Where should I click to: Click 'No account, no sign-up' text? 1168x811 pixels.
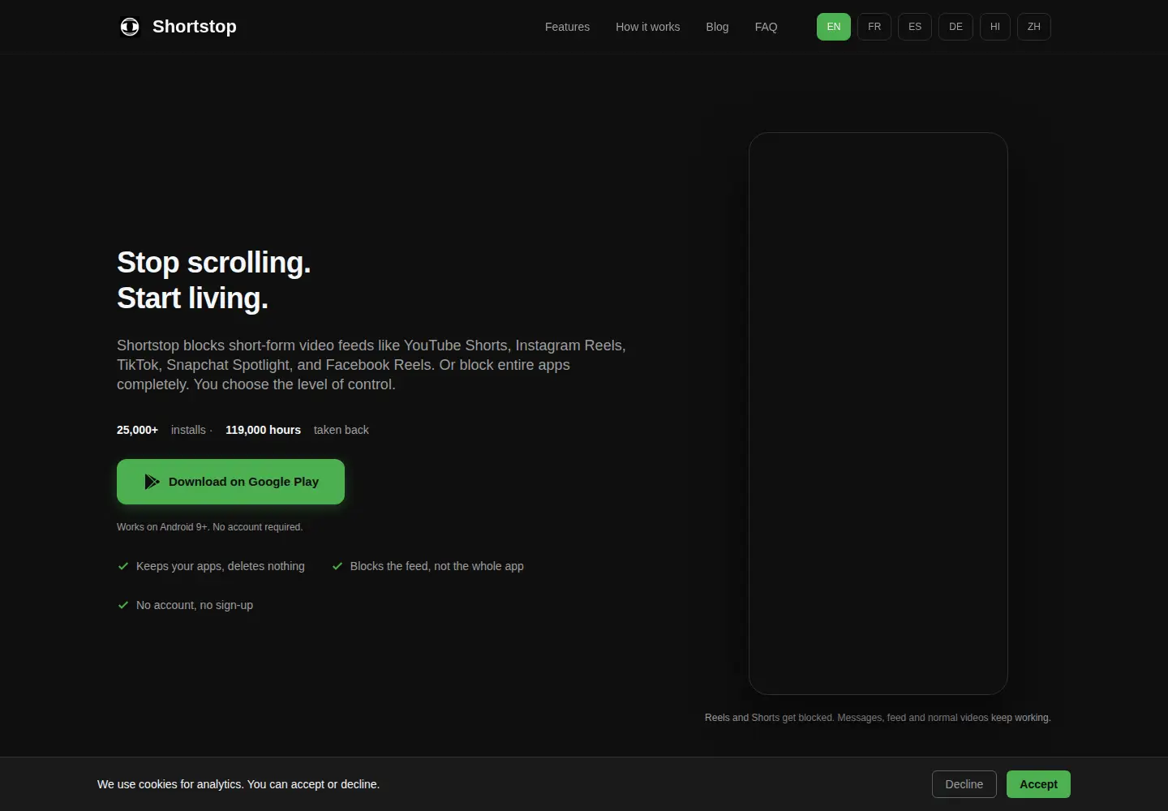[195, 605]
